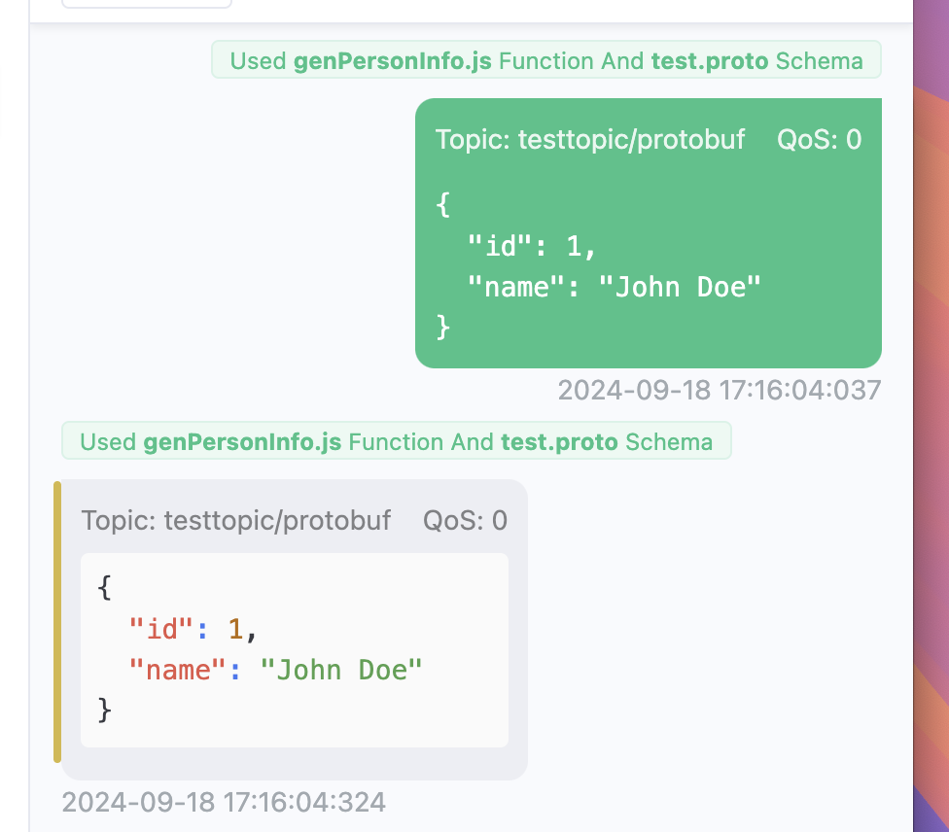Click the orange number 1 in the received payload
This screenshot has width=949, height=832.
[235, 629]
